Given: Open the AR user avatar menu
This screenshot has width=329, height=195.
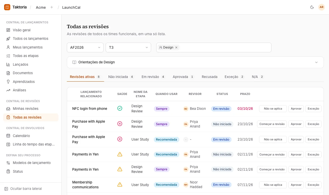Looking at the screenshot, I should [x=322, y=7].
